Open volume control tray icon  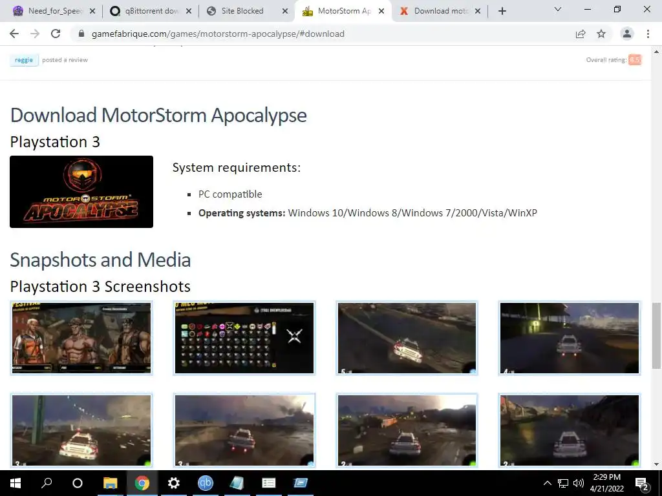point(579,483)
